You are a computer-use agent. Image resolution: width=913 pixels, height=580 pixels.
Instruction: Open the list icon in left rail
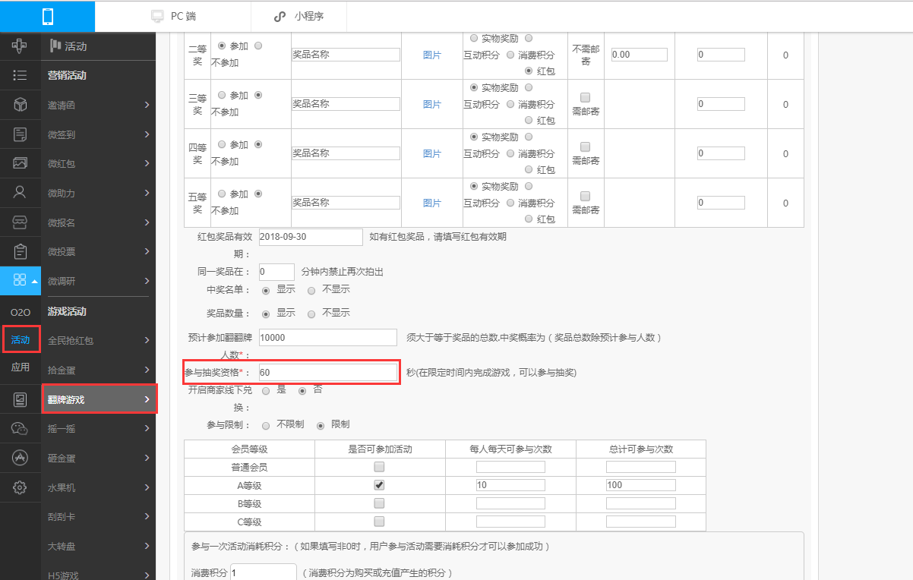coord(21,75)
